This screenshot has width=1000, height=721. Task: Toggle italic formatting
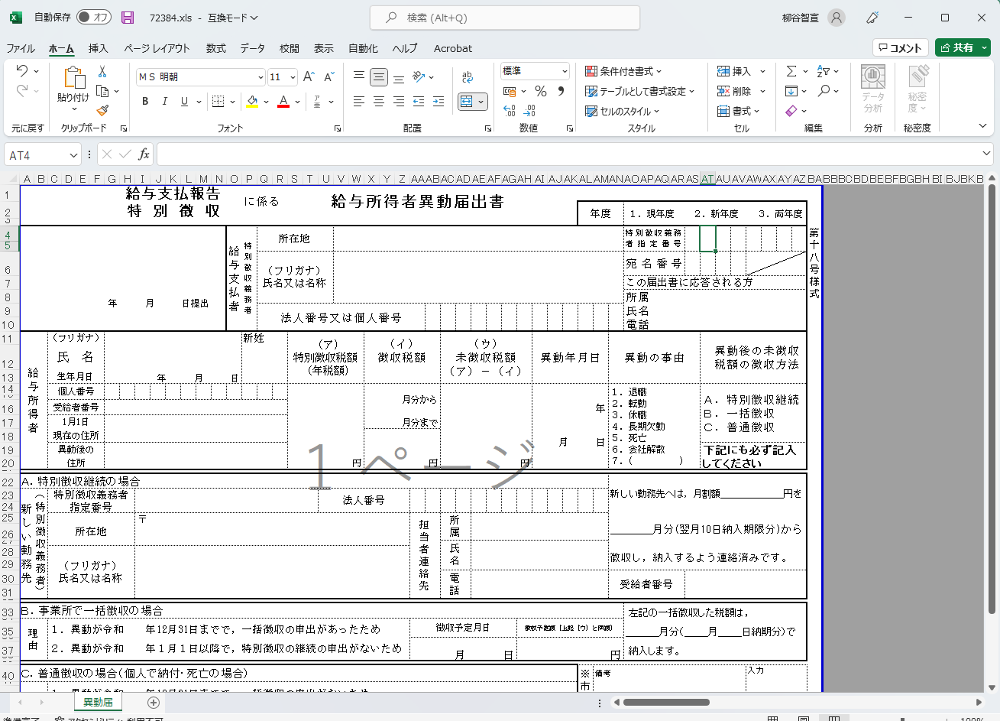coord(164,102)
